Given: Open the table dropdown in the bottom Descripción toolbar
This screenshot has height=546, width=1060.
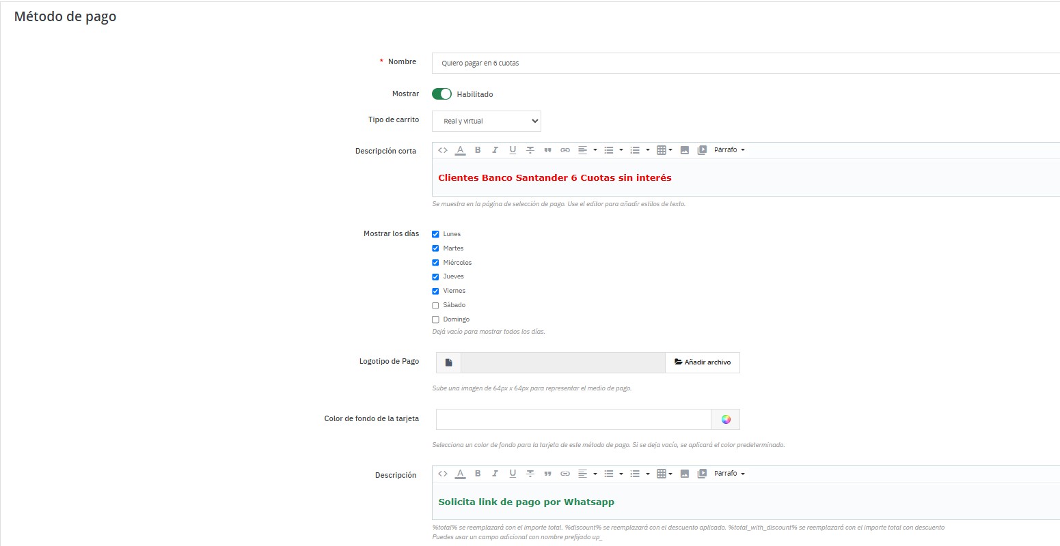Looking at the screenshot, I should [x=664, y=474].
